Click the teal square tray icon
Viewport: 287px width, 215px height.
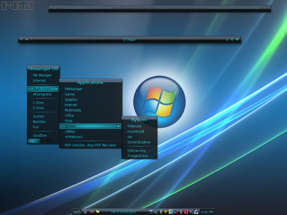click(171, 212)
